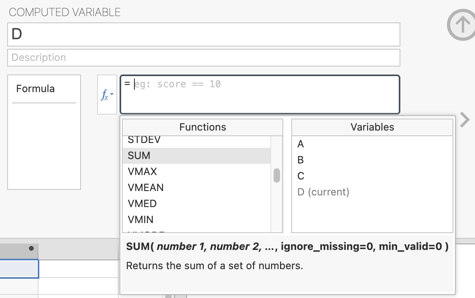Click the right chevron arrow icon
Image resolution: width=475 pixels, height=298 pixels.
click(465, 120)
